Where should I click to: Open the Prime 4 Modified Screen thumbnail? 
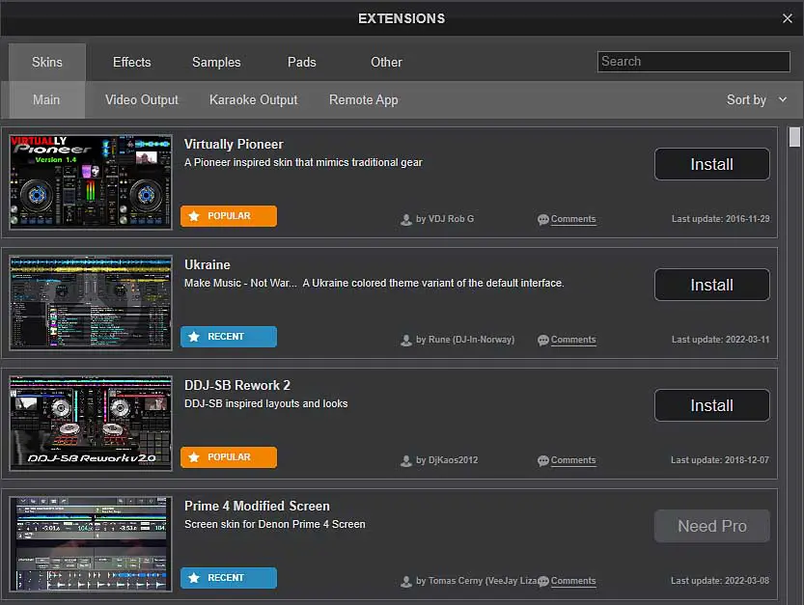coord(91,543)
